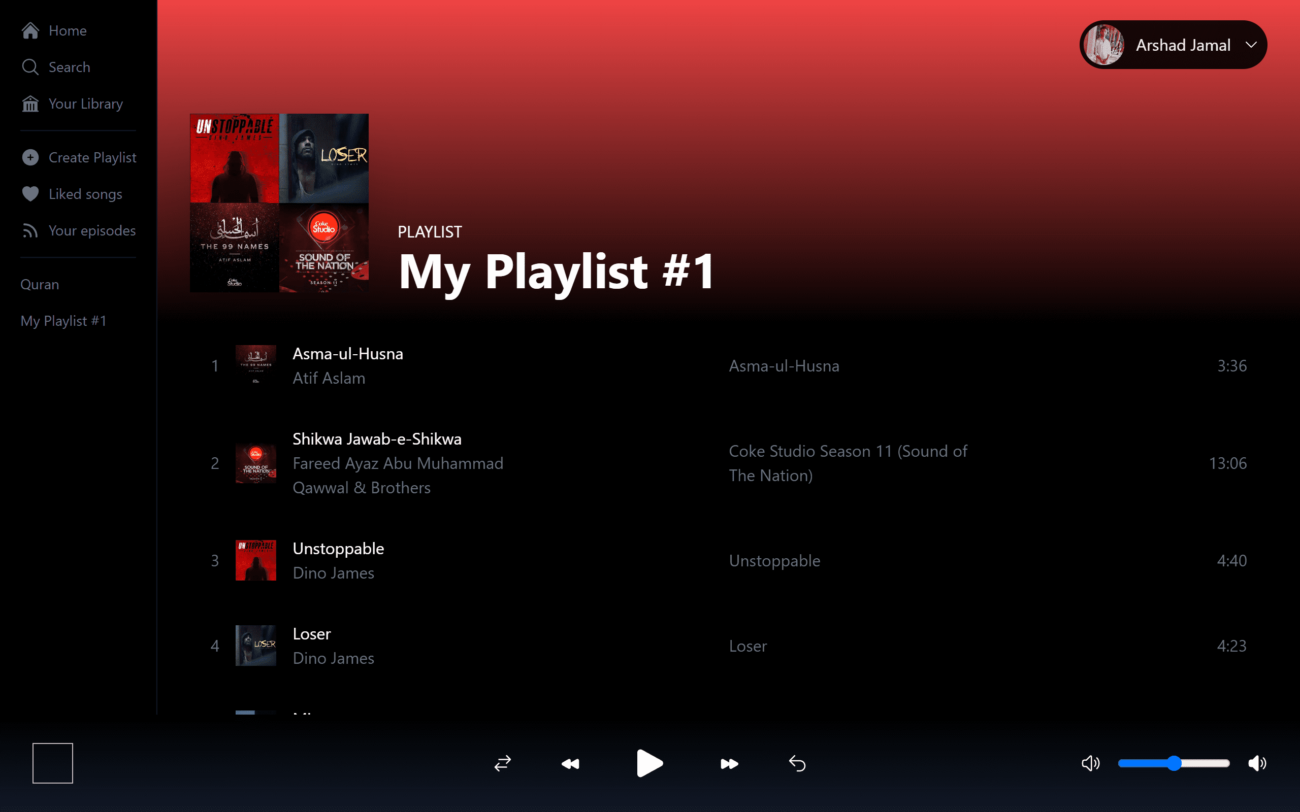Open the Asma-ul-Husna album name
The height and width of the screenshot is (812, 1300).
coord(784,366)
